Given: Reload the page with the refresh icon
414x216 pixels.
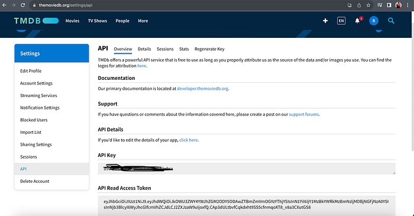Looking at the screenshot, I should [x=23, y=5].
